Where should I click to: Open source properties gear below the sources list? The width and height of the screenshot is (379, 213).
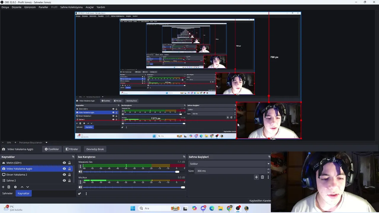click(x=15, y=187)
